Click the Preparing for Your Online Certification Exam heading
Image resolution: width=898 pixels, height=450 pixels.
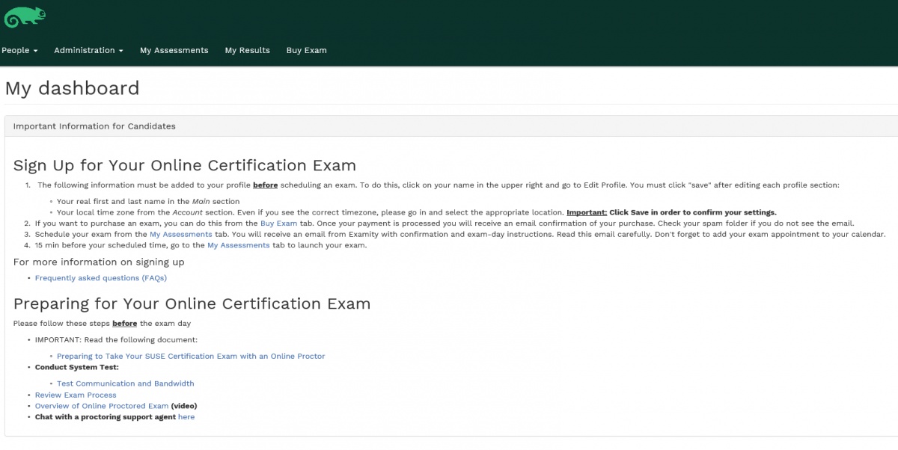pyautogui.click(x=192, y=303)
